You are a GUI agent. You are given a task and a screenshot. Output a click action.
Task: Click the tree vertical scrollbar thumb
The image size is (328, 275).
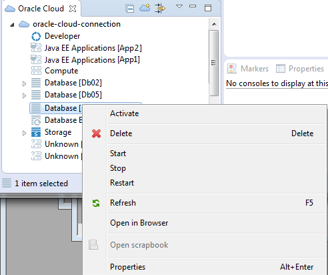click(x=214, y=63)
